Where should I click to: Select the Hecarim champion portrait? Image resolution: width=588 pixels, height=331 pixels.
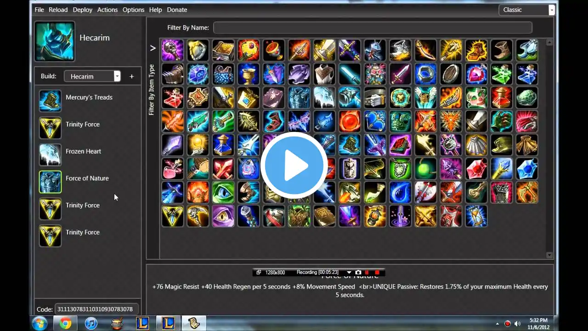coord(55,41)
